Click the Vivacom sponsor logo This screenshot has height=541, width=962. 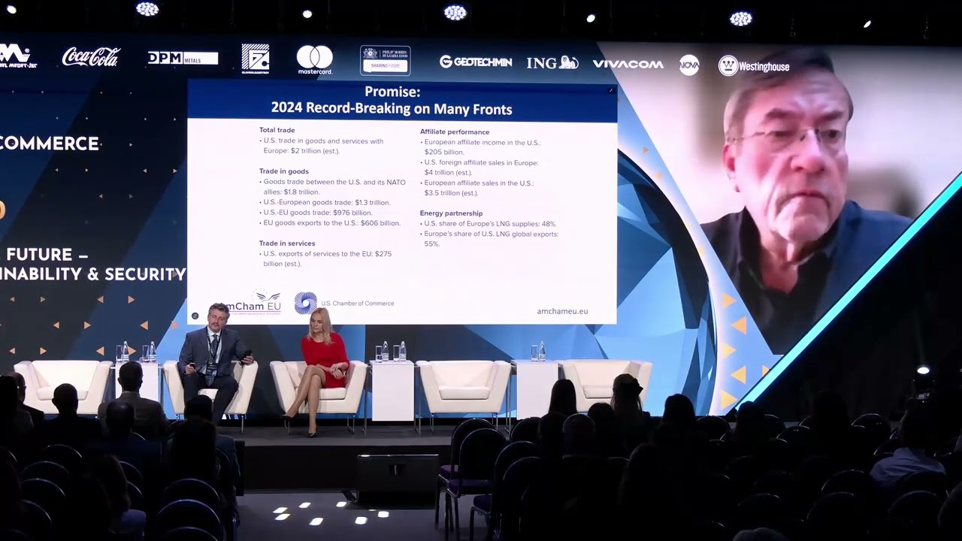(x=628, y=64)
